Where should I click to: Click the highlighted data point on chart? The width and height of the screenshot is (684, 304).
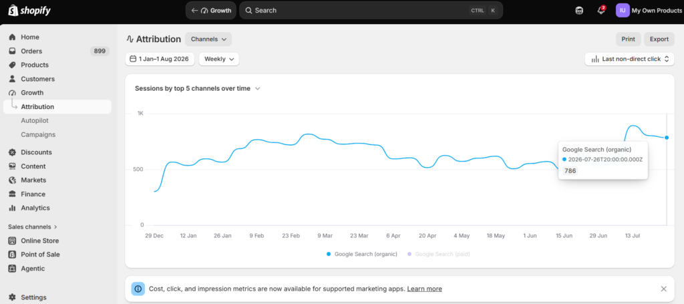666,138
